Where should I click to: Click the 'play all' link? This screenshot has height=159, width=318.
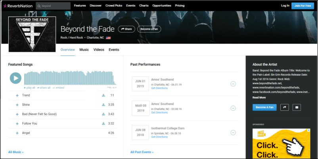click(x=30, y=88)
